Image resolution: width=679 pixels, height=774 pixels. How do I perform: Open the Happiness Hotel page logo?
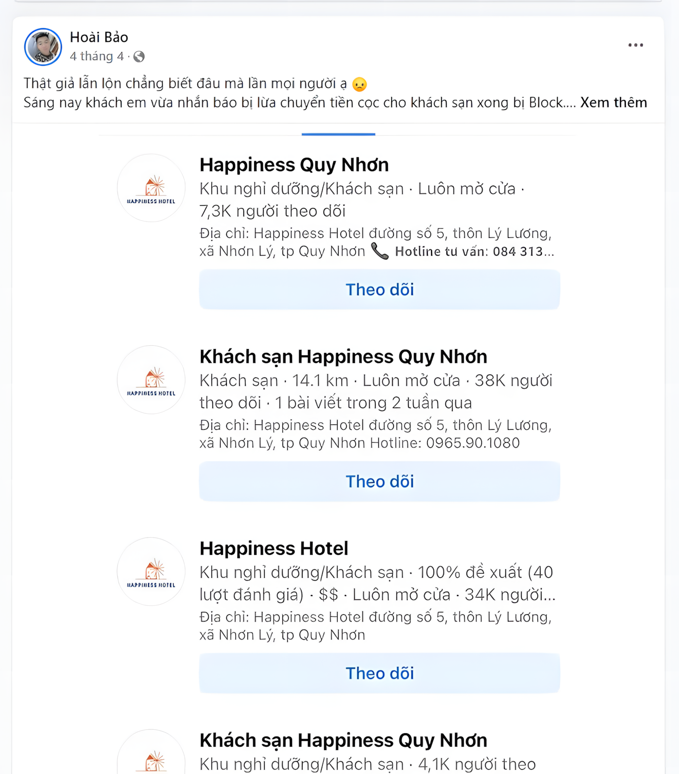[x=151, y=572]
